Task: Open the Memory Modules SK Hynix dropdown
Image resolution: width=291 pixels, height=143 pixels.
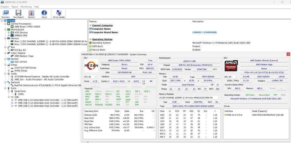Action: click(x=190, y=98)
